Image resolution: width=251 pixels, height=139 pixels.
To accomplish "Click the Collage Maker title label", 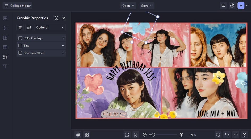I will coord(20,6).
